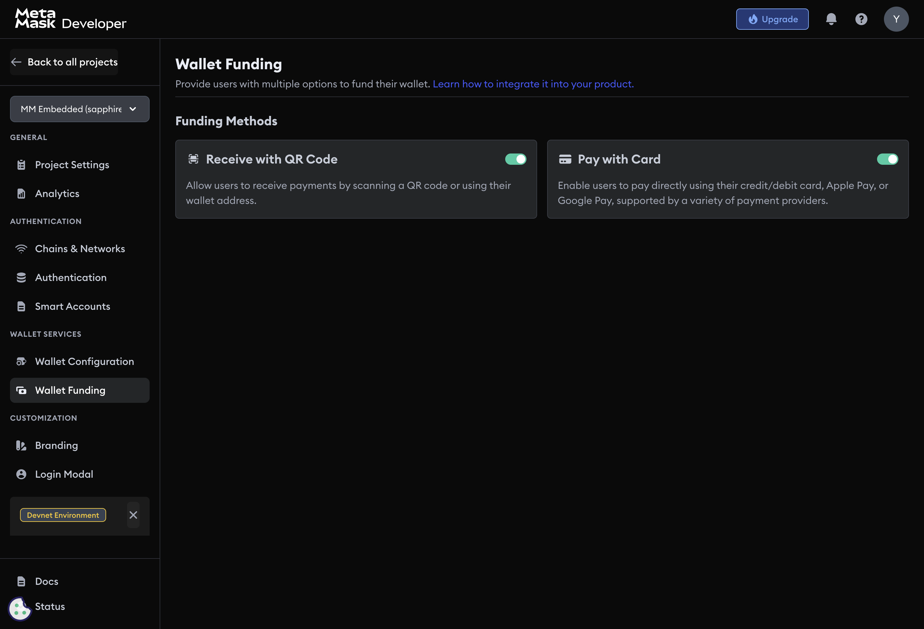Click the Chains & Networks wifi icon

[22, 249]
